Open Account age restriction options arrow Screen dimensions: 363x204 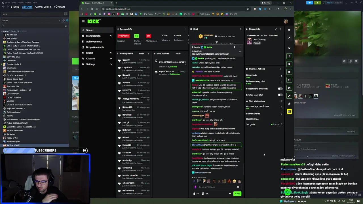(281, 107)
